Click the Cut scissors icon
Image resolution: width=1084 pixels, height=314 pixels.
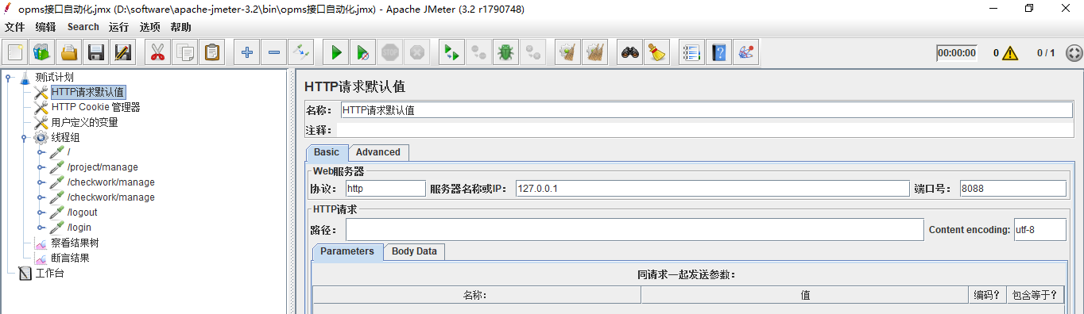pos(157,53)
